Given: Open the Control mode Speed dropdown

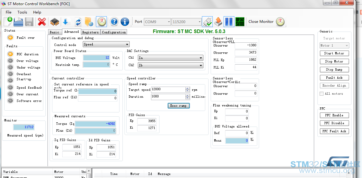Looking at the screenshot, I should tap(106, 44).
